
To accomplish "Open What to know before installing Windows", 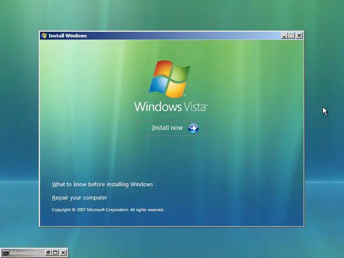I will coord(102,184).
